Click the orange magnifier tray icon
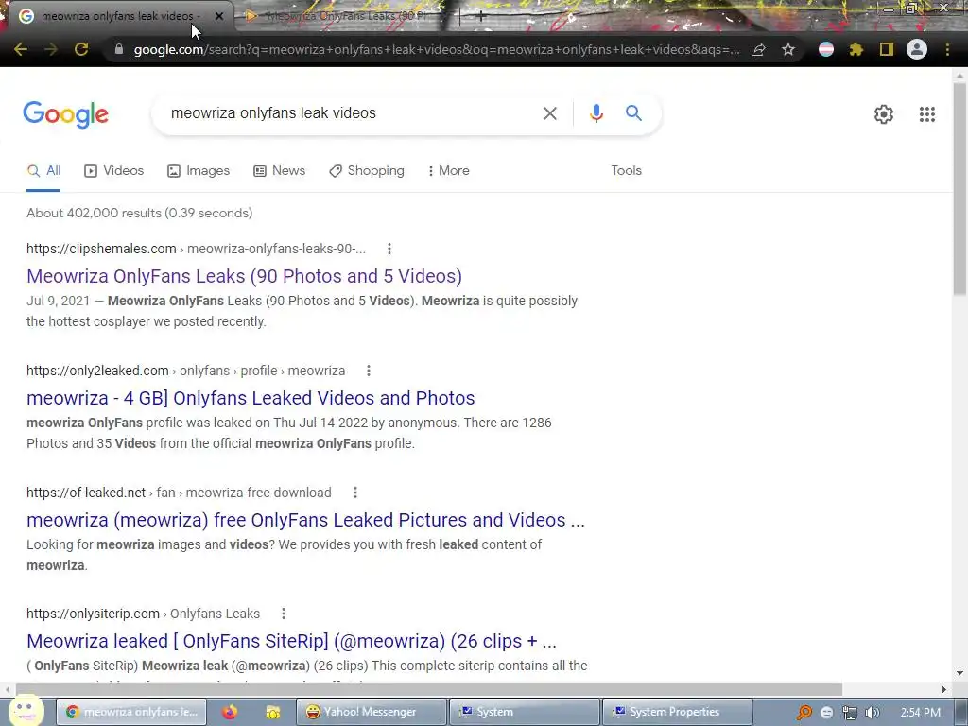Screen dimensions: 968x726 804,713
